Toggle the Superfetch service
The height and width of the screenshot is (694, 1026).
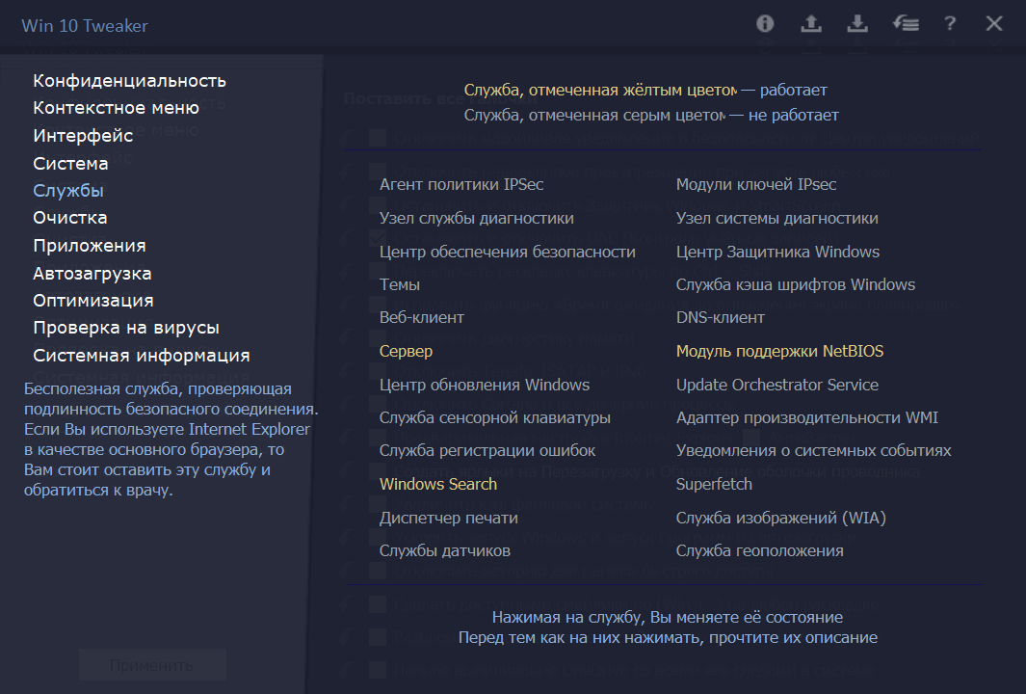[714, 485]
